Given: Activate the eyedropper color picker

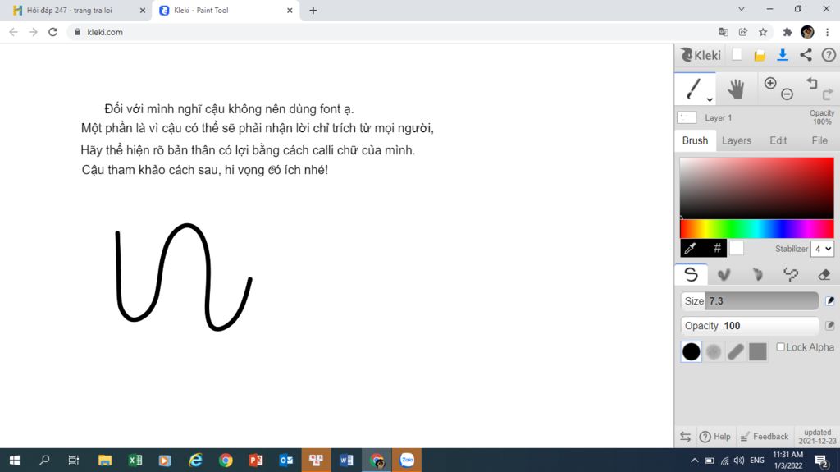Looking at the screenshot, I should 691,248.
